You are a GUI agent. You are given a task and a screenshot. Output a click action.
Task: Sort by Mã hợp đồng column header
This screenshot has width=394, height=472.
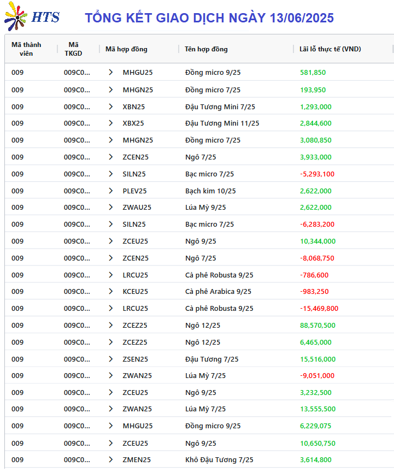[126, 49]
